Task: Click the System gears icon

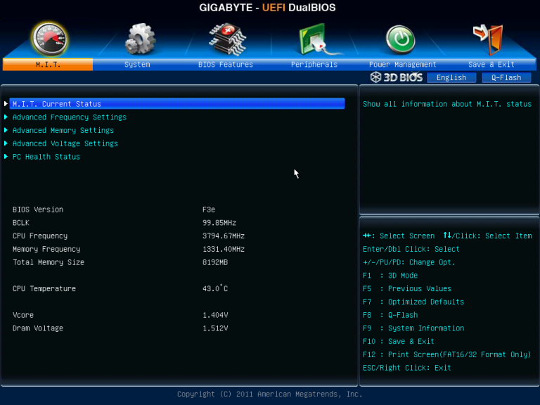Action: click(140, 39)
